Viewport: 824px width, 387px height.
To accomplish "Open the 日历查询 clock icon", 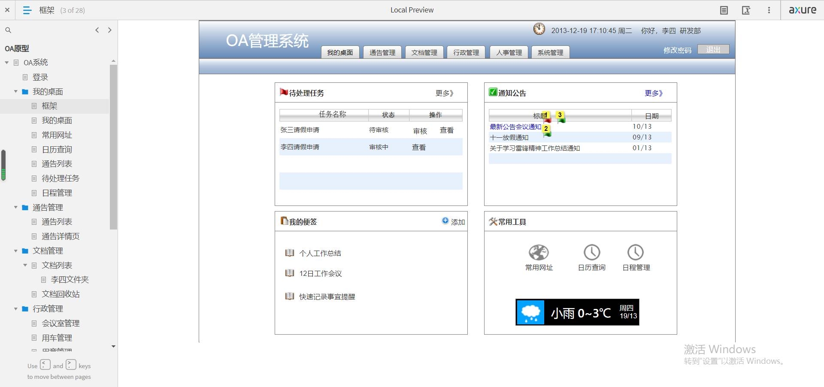I will pyautogui.click(x=592, y=252).
